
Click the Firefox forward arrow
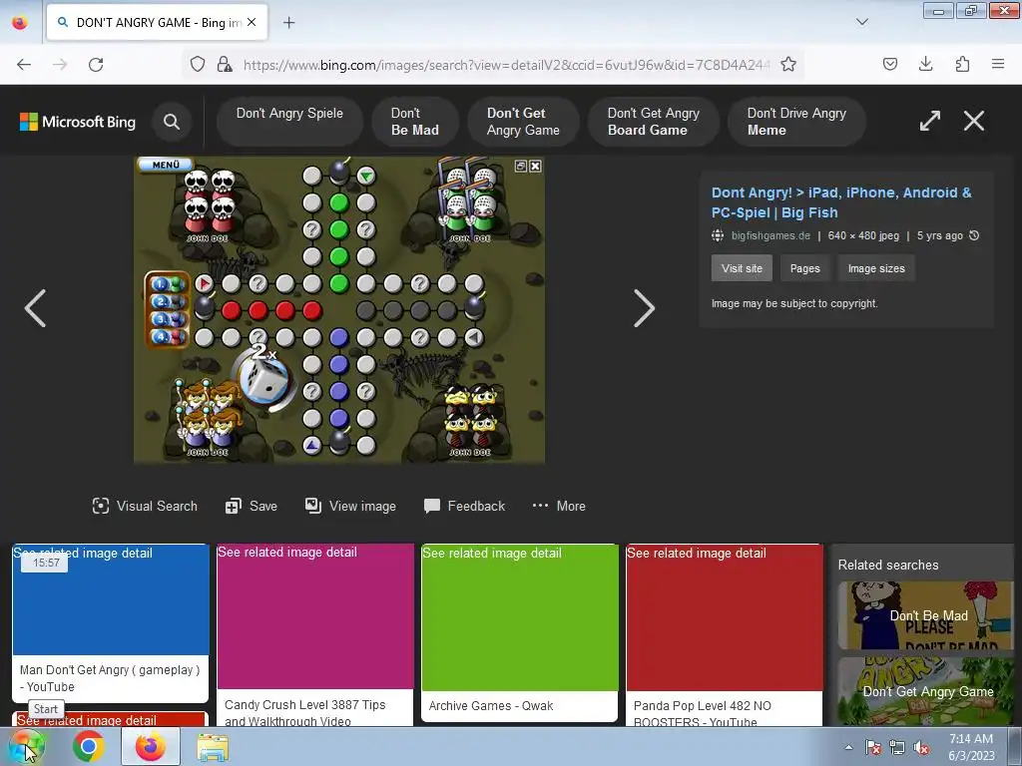(x=60, y=64)
